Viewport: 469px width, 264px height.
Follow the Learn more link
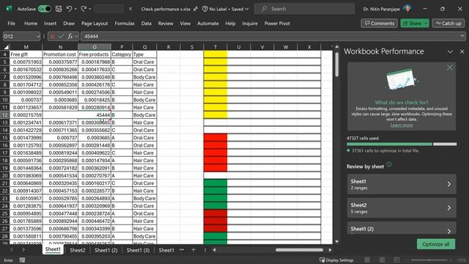point(402,125)
